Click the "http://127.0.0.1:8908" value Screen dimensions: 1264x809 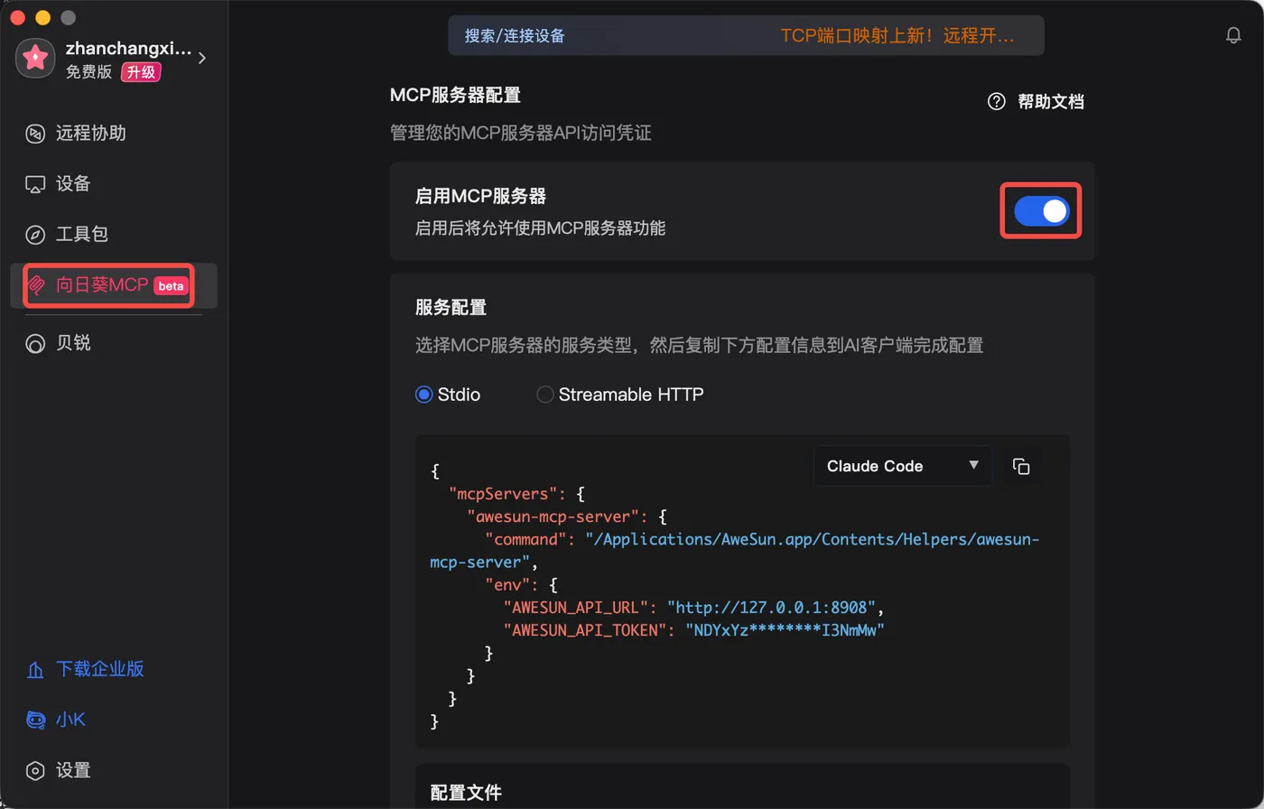(x=770, y=607)
